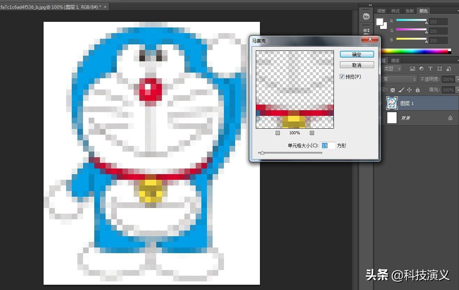Select the 颜色 color tab

423,11
